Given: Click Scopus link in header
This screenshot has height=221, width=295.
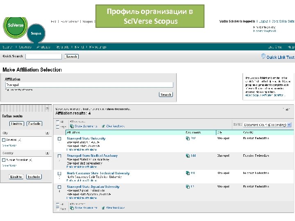Looking at the screenshot, I should pos(88,22).
